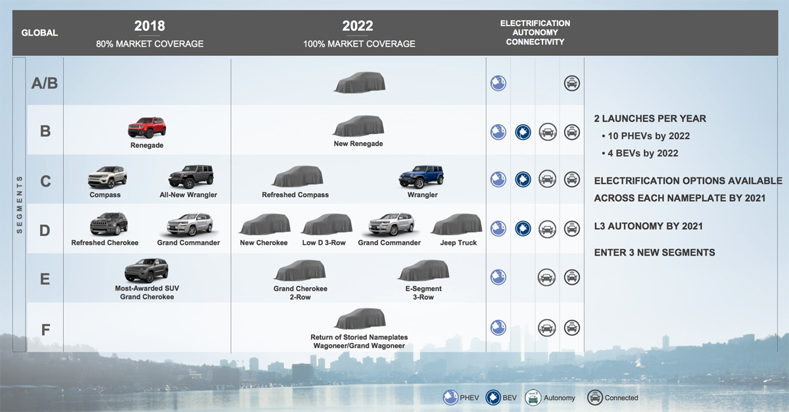Click the Autonomy icon in the E row

pyautogui.click(x=547, y=277)
